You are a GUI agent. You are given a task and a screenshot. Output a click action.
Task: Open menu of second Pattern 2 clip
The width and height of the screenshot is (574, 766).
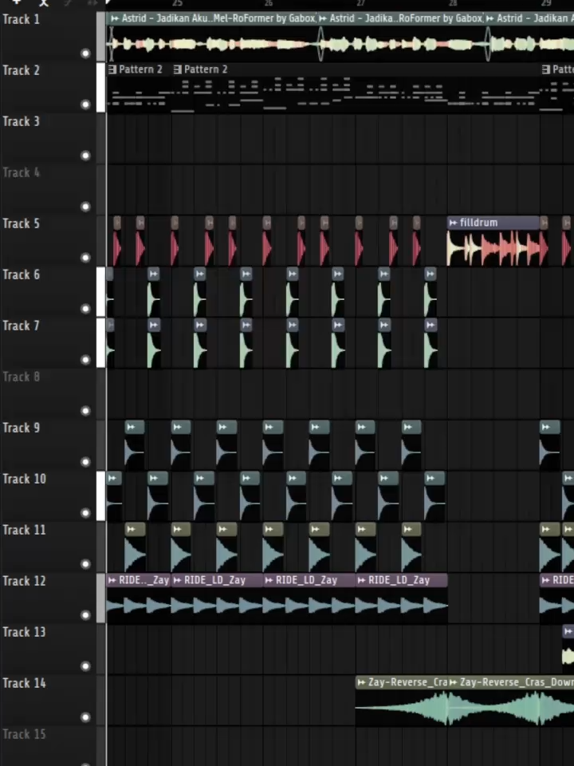(x=178, y=69)
